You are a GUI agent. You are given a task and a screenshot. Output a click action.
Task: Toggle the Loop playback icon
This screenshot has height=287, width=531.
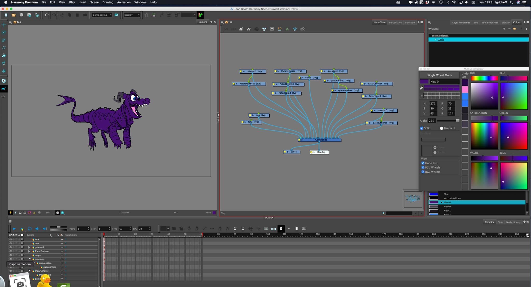[x=30, y=229]
